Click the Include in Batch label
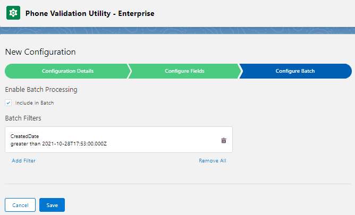The height and width of the screenshot is (215, 355). (35, 103)
